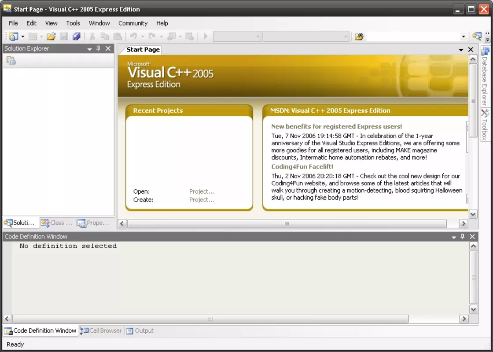Click Code Definition horizontal scroll right arrow

pos(464,319)
